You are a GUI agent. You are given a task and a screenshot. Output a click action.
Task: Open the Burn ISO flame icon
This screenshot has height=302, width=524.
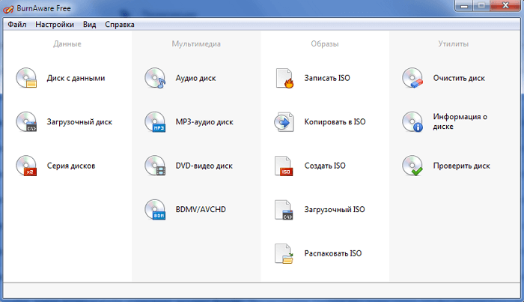[284, 78]
